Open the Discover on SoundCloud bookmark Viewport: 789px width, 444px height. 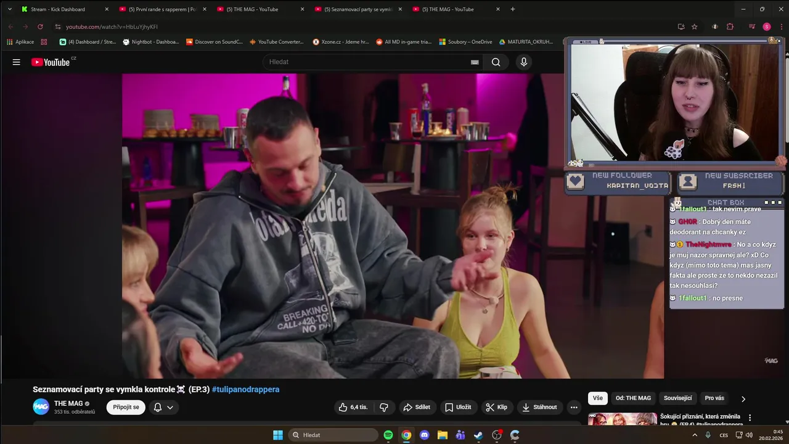215,42
